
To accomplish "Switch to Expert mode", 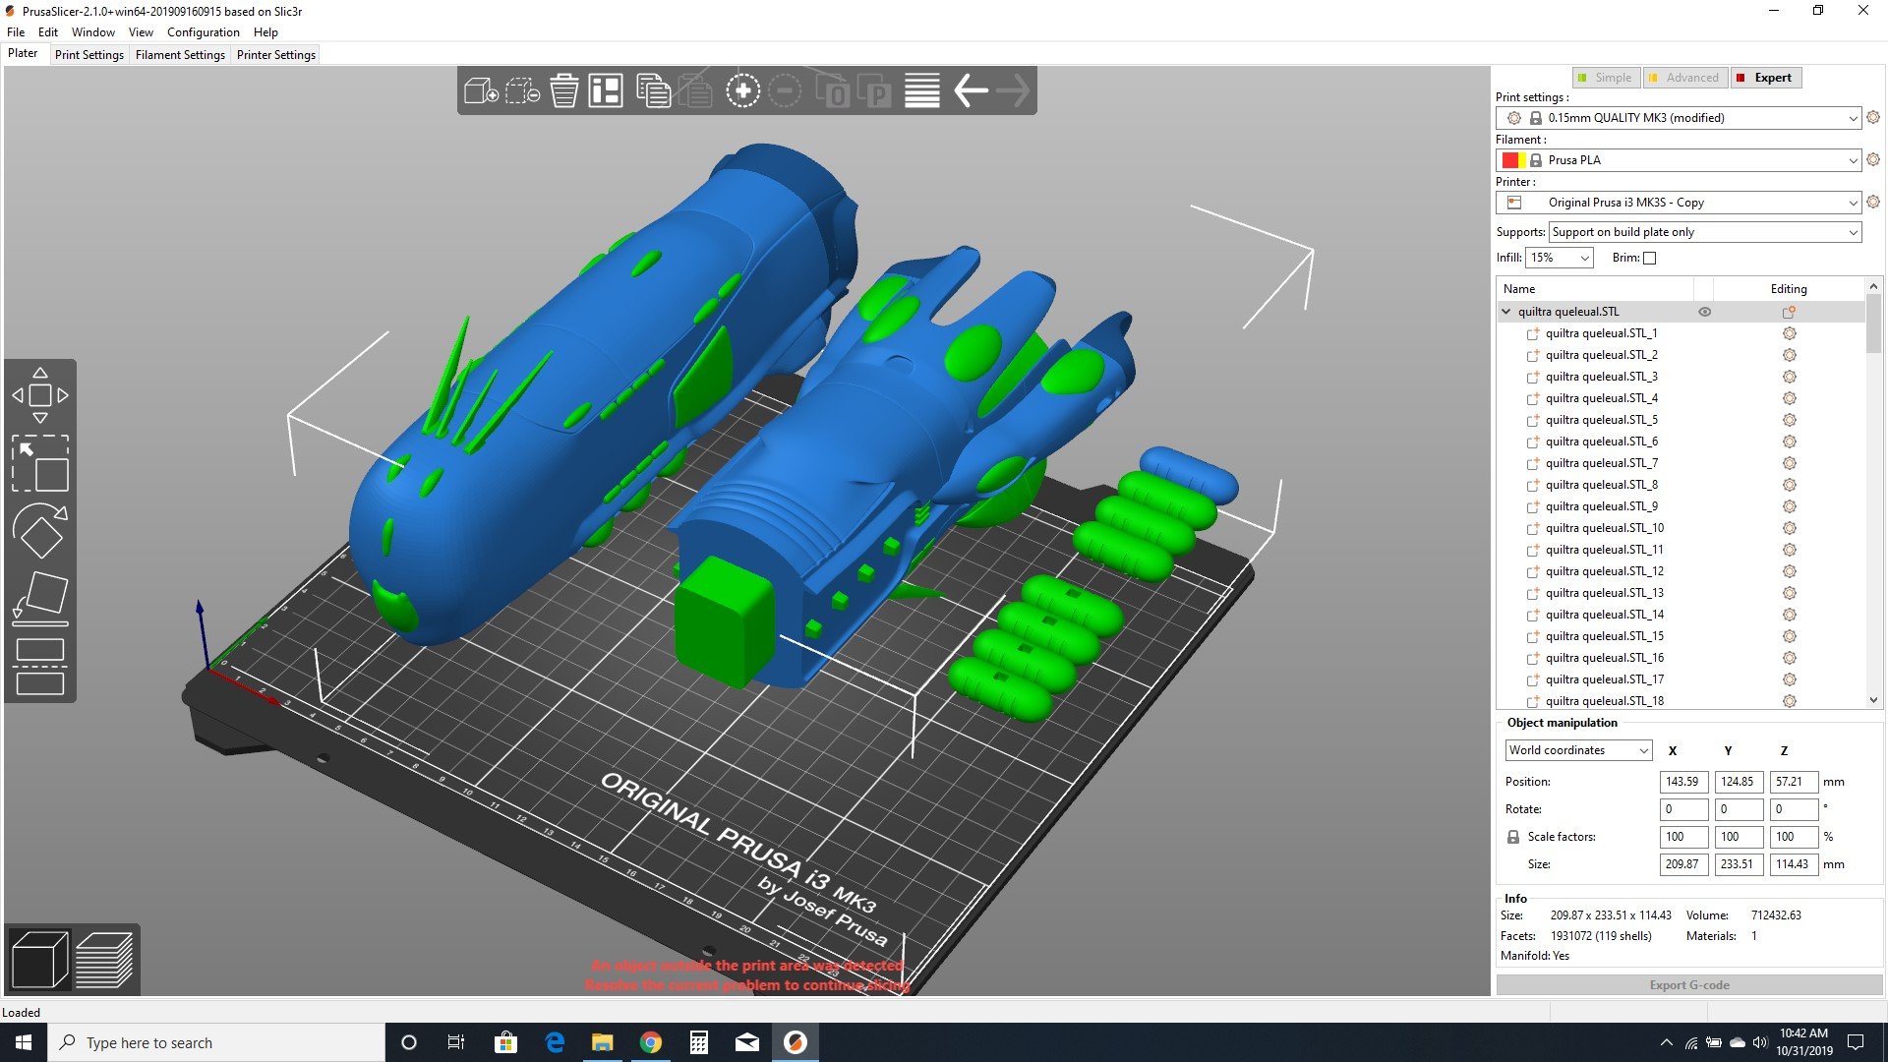I will (x=1766, y=78).
